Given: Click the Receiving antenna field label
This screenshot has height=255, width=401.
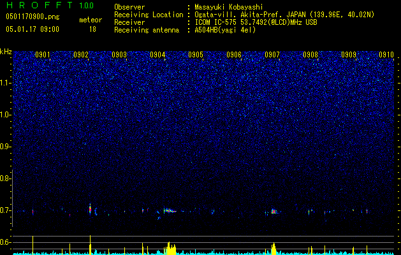Looking at the screenshot, I should [x=147, y=30].
